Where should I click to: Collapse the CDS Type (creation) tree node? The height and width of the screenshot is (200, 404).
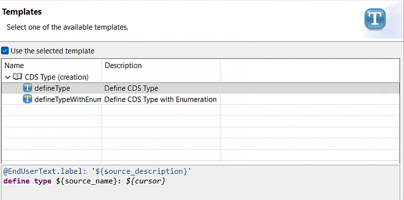[x=8, y=77]
